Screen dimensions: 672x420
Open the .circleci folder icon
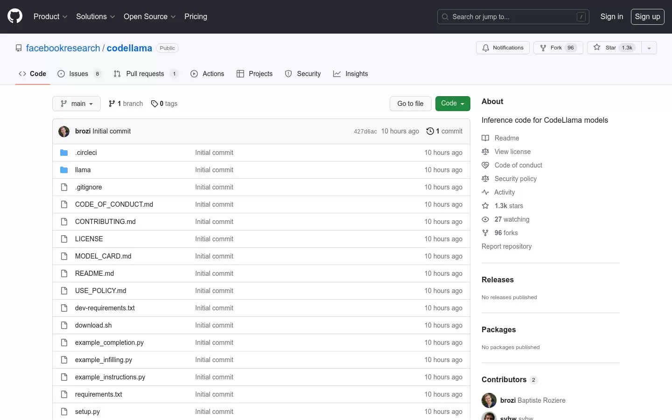(64, 153)
